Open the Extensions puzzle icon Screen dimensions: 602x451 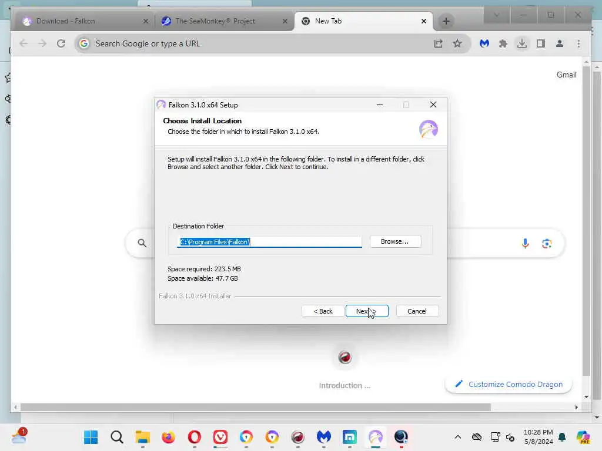503,43
